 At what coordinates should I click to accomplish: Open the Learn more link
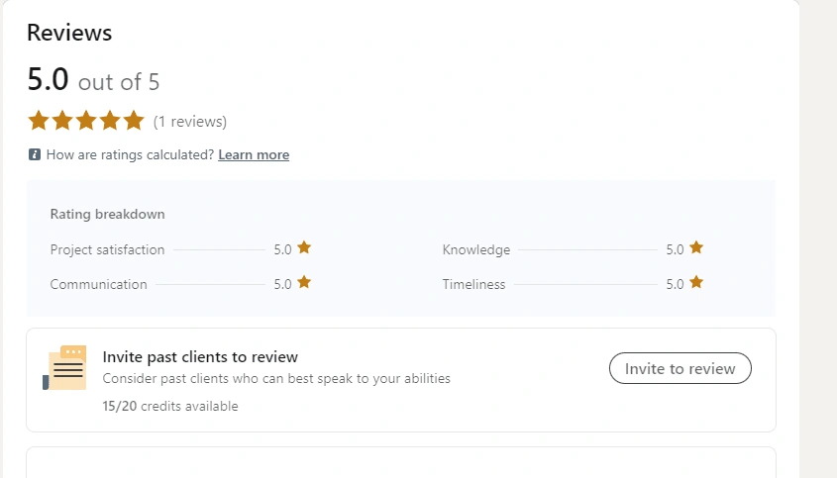tap(254, 155)
